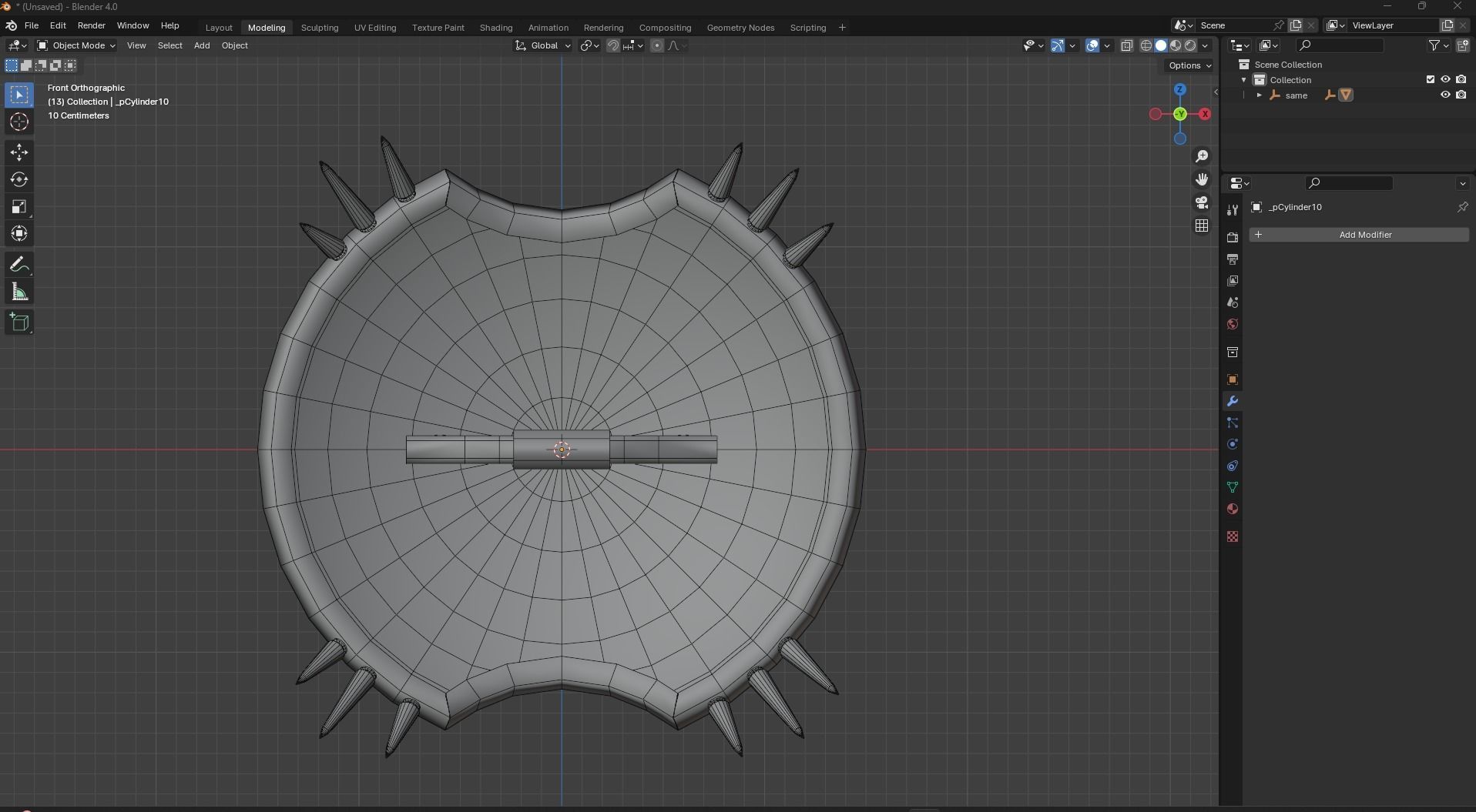Image resolution: width=1476 pixels, height=812 pixels.
Task: Open the pivot point dropdown
Action: (589, 45)
